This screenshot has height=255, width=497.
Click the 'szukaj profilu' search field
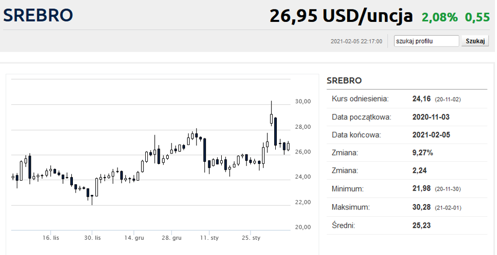pyautogui.click(x=426, y=41)
